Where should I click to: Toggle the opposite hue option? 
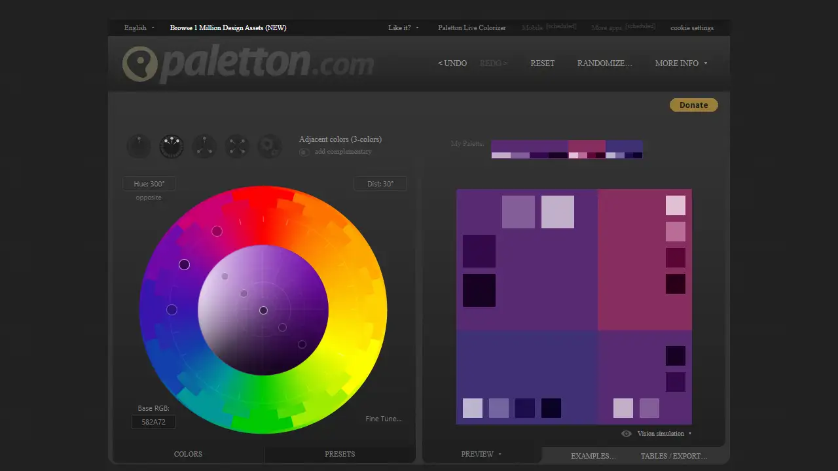pos(148,197)
